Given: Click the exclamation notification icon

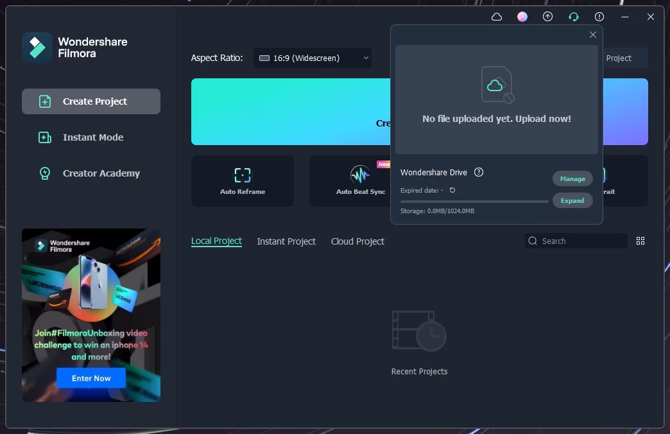Looking at the screenshot, I should (599, 17).
